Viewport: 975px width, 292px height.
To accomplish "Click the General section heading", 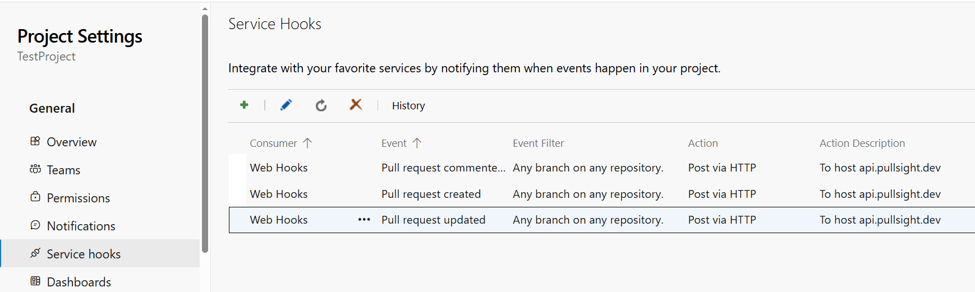I will coord(52,108).
